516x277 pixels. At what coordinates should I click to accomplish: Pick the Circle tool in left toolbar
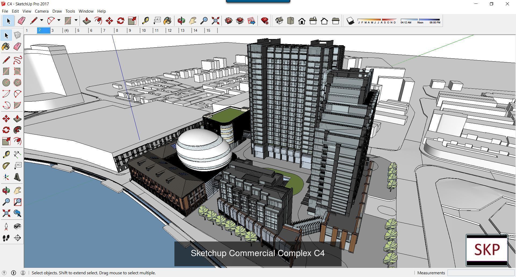[6, 83]
